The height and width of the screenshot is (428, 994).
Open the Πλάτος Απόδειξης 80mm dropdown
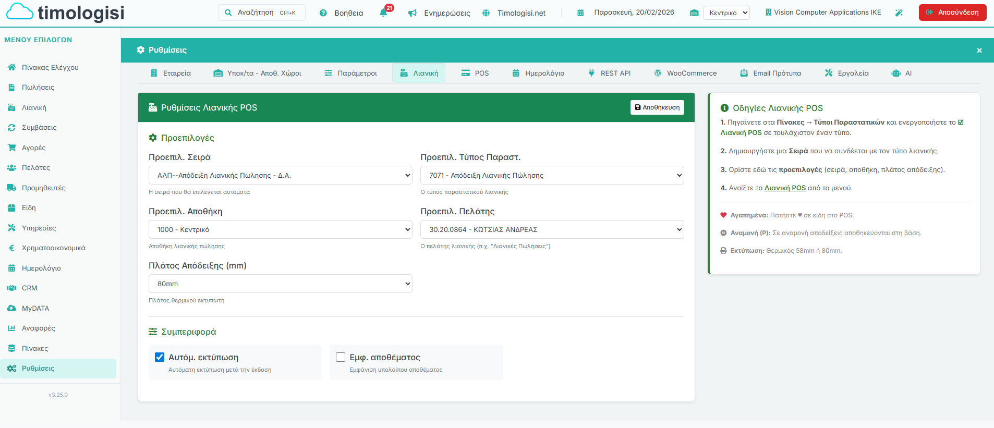click(280, 284)
